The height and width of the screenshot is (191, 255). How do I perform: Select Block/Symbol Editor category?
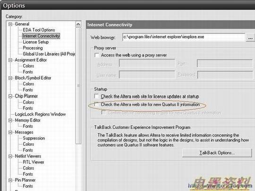pos(33,78)
